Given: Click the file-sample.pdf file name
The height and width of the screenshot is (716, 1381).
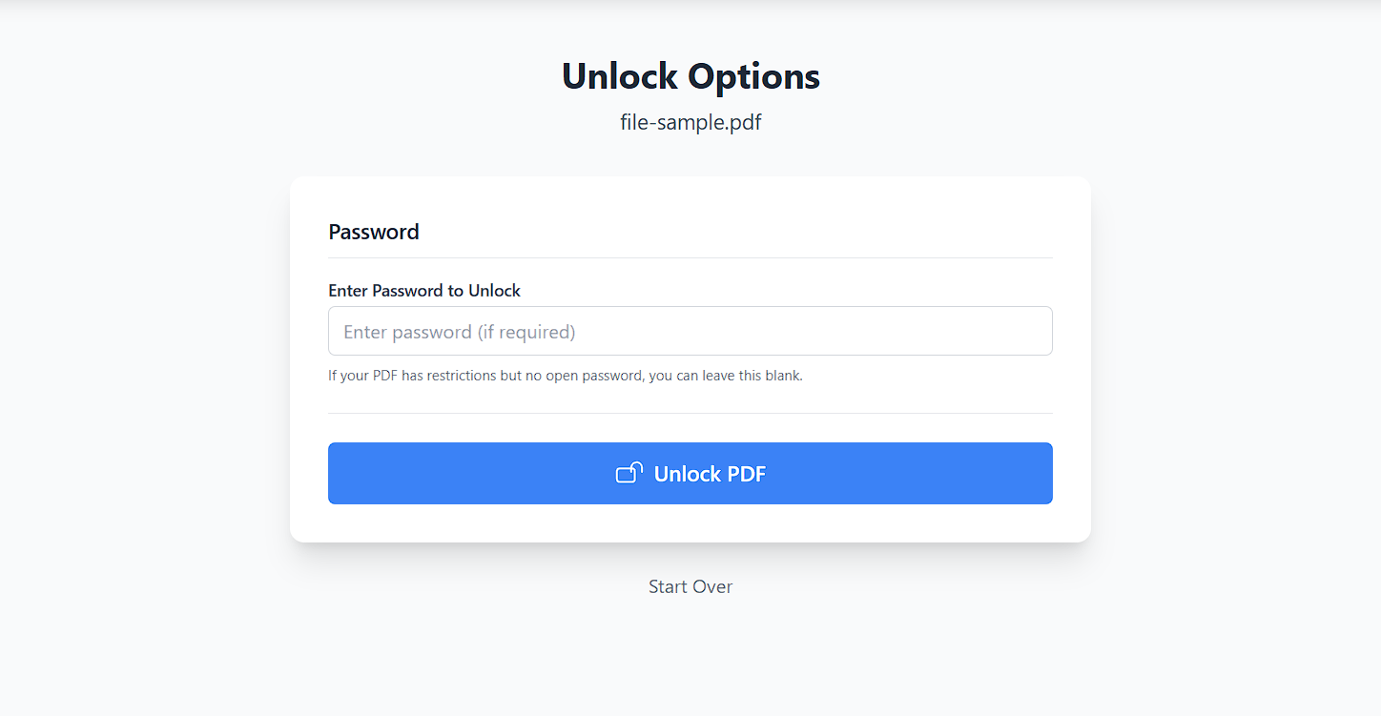Looking at the screenshot, I should pyautogui.click(x=690, y=122).
